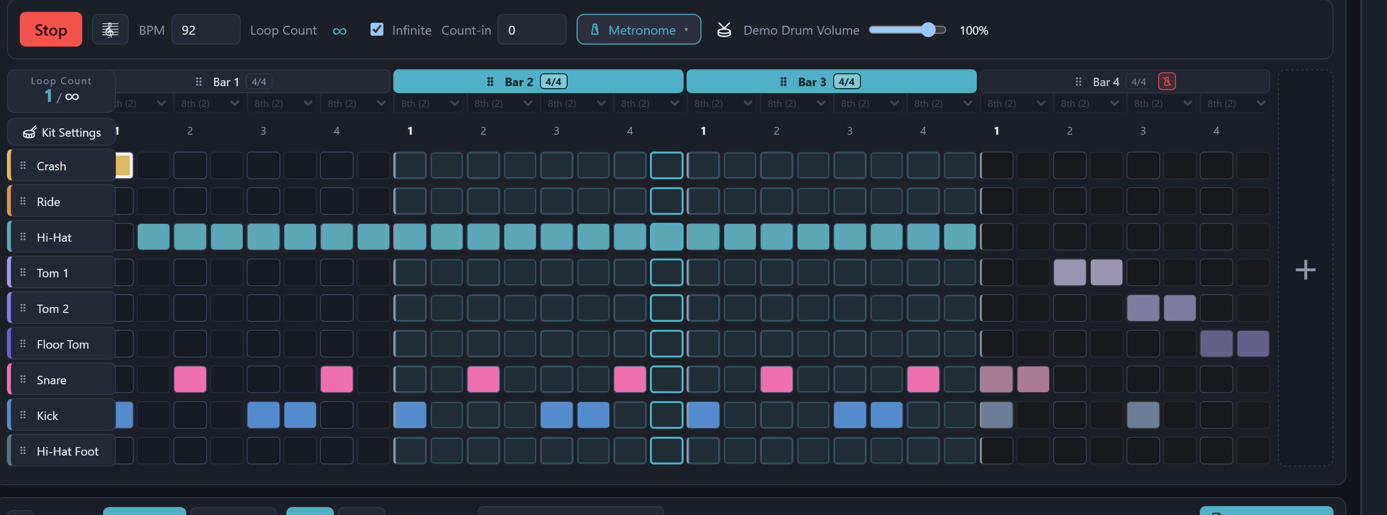Screen dimensions: 1387x515
Task: Toggle the Snare step on beat 2 of Bar 1
Action: 190,379
